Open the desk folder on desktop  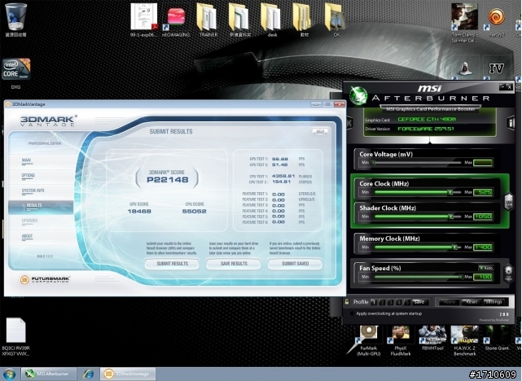point(272,20)
